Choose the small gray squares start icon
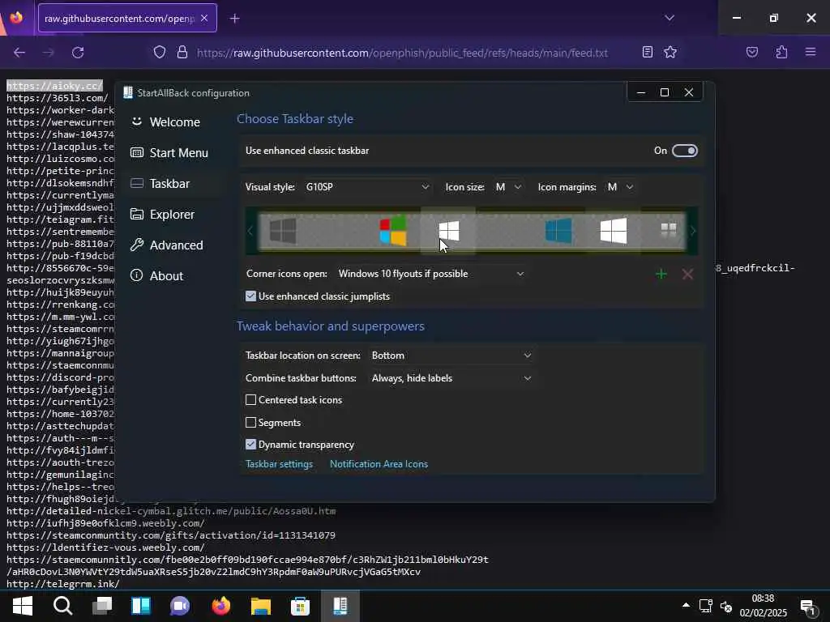Image resolution: width=830 pixels, height=622 pixels. pyautogui.click(x=669, y=229)
